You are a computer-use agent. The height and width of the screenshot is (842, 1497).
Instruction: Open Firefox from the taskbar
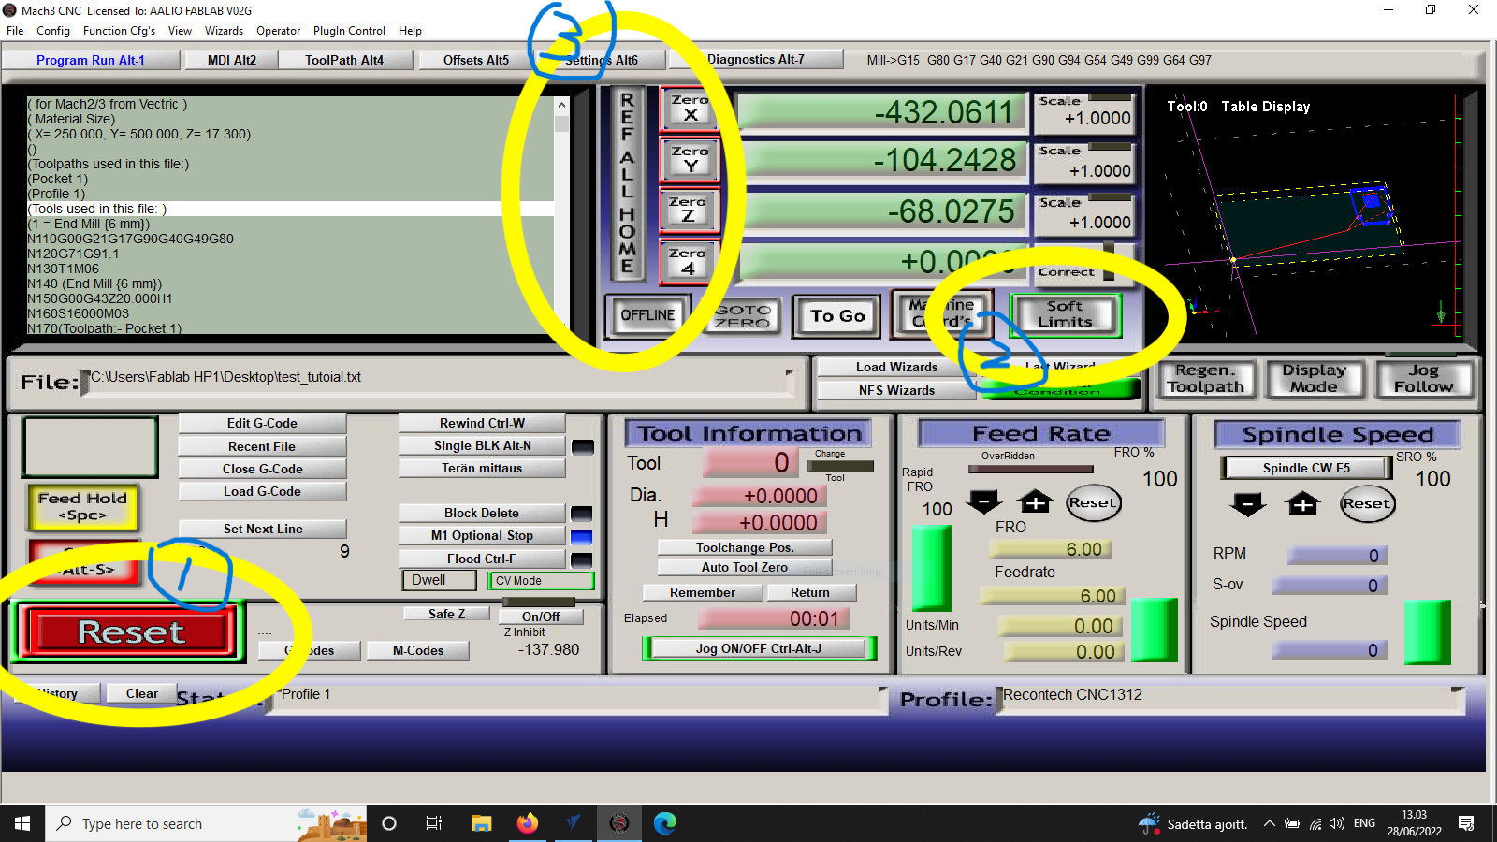tap(528, 823)
